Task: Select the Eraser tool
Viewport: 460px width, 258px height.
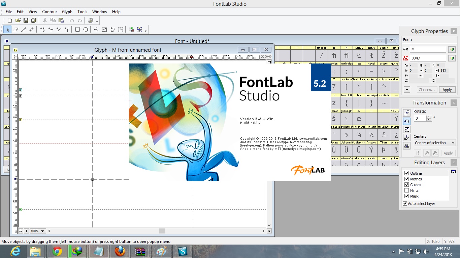Action: click(x=15, y=30)
